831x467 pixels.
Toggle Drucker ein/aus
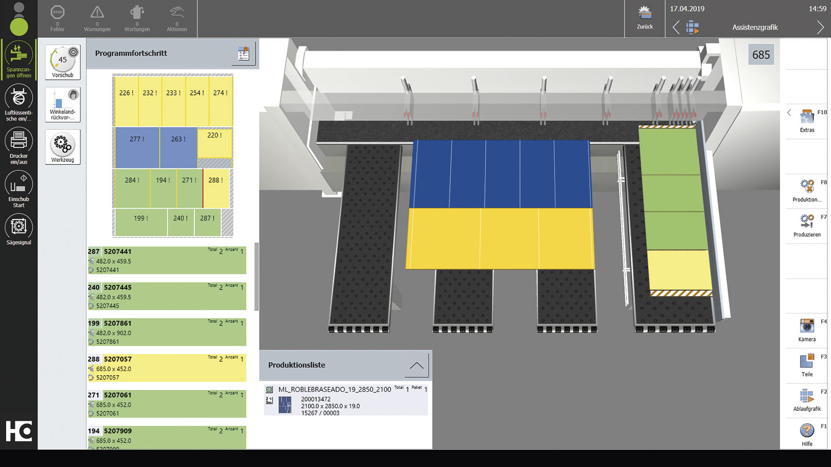[19, 141]
